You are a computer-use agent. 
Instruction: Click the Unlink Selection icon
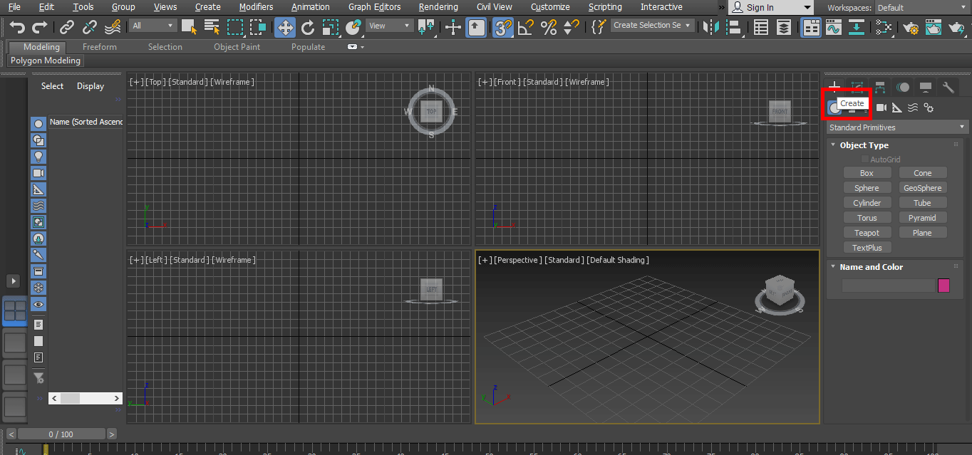coord(90,28)
